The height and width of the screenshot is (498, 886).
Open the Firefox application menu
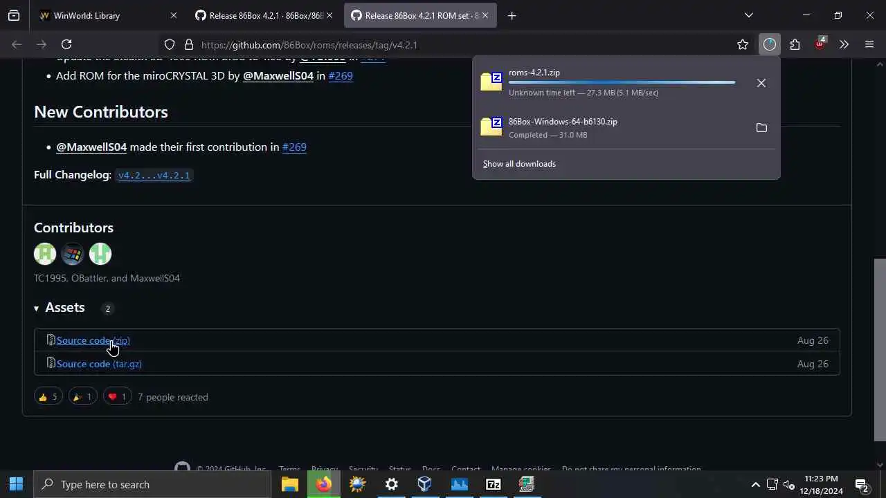coord(869,44)
